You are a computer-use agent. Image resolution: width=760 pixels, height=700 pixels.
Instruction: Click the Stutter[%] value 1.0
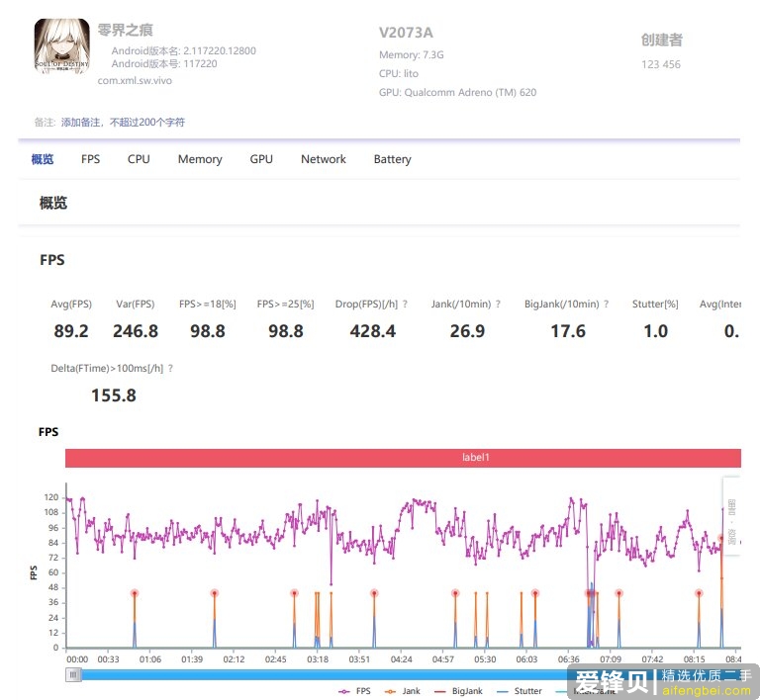tap(656, 331)
